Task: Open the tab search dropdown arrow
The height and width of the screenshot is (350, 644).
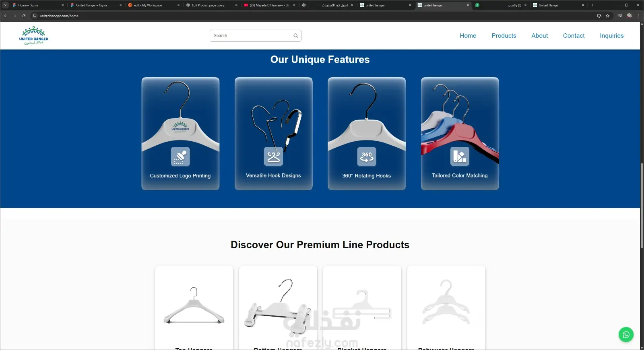Action: click(x=5, y=5)
